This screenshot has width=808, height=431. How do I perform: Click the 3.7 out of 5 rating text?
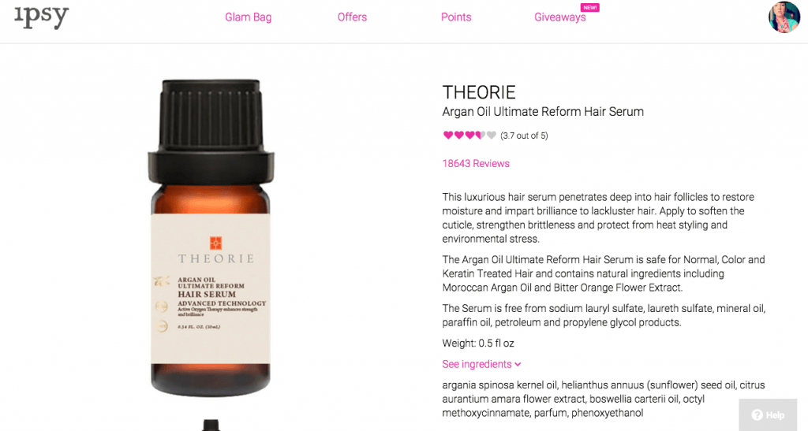(x=524, y=136)
